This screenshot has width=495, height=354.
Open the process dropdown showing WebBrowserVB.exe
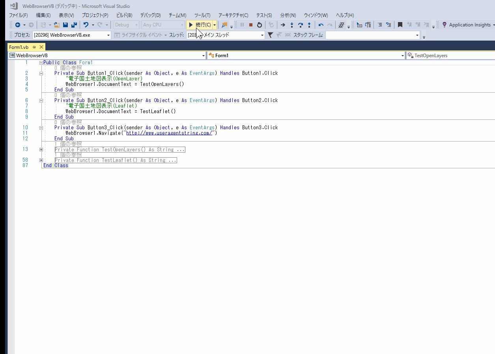click(x=72, y=35)
